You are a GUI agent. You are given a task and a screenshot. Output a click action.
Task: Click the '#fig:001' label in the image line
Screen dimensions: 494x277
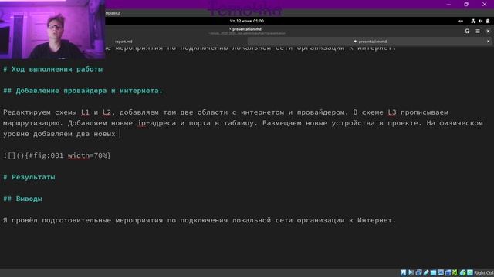click(46, 155)
